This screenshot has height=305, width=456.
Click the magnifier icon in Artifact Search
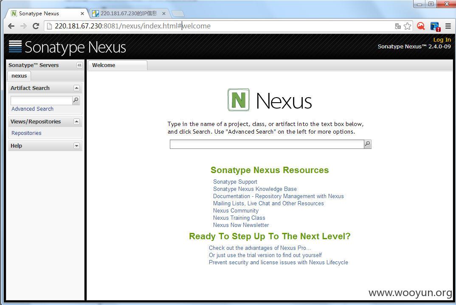click(76, 100)
